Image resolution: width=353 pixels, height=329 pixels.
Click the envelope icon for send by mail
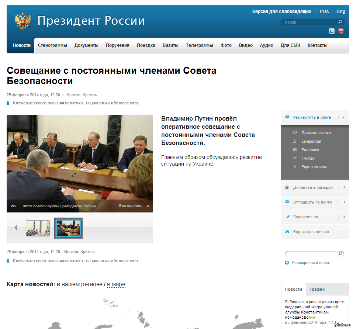[287, 202]
